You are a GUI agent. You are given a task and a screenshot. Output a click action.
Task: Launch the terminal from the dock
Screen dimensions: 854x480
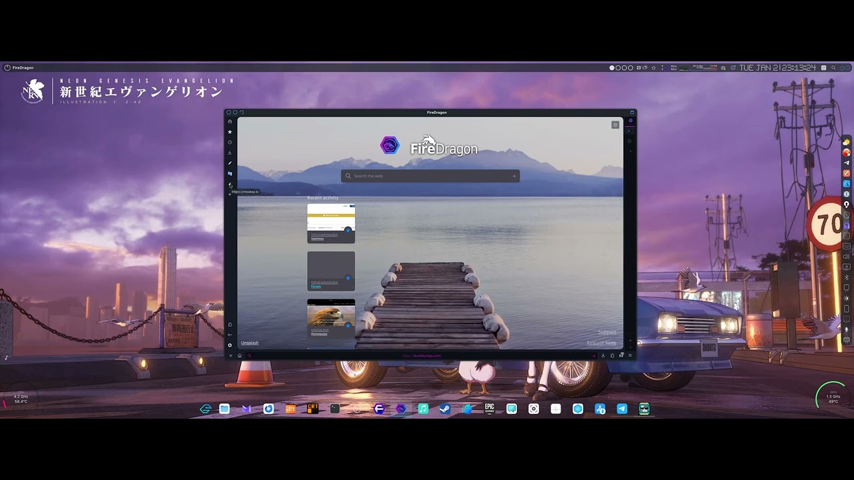click(335, 409)
